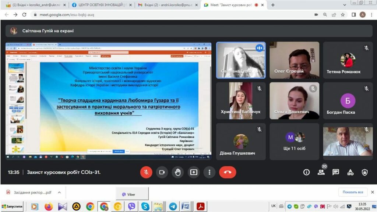Open the Host controls shield icon
This screenshot has width=377, height=212.
(x=364, y=172)
